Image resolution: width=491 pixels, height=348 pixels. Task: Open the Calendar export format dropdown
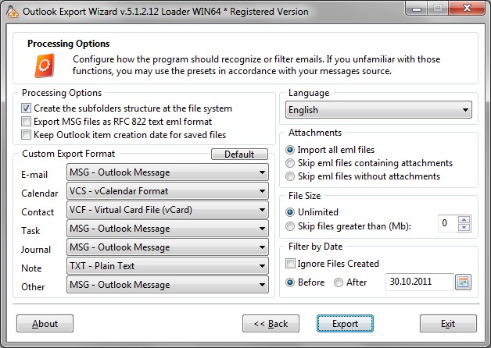point(167,191)
